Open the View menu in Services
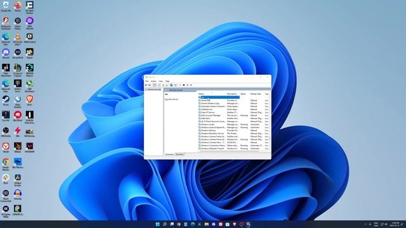Image resolution: width=406 pixels, height=228 pixels. tap(160, 81)
